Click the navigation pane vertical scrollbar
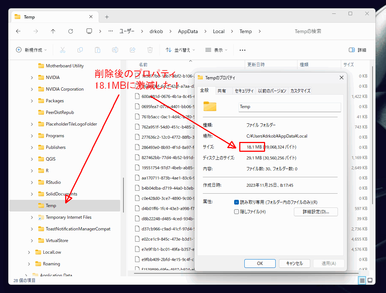386x293 pixels. pos(123,195)
